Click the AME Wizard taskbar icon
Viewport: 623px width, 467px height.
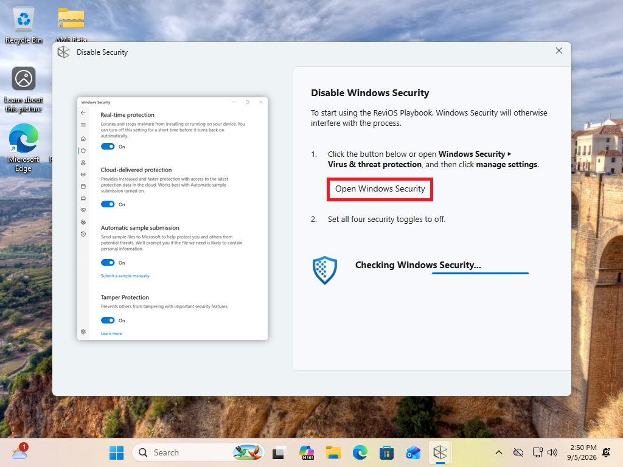click(x=440, y=452)
